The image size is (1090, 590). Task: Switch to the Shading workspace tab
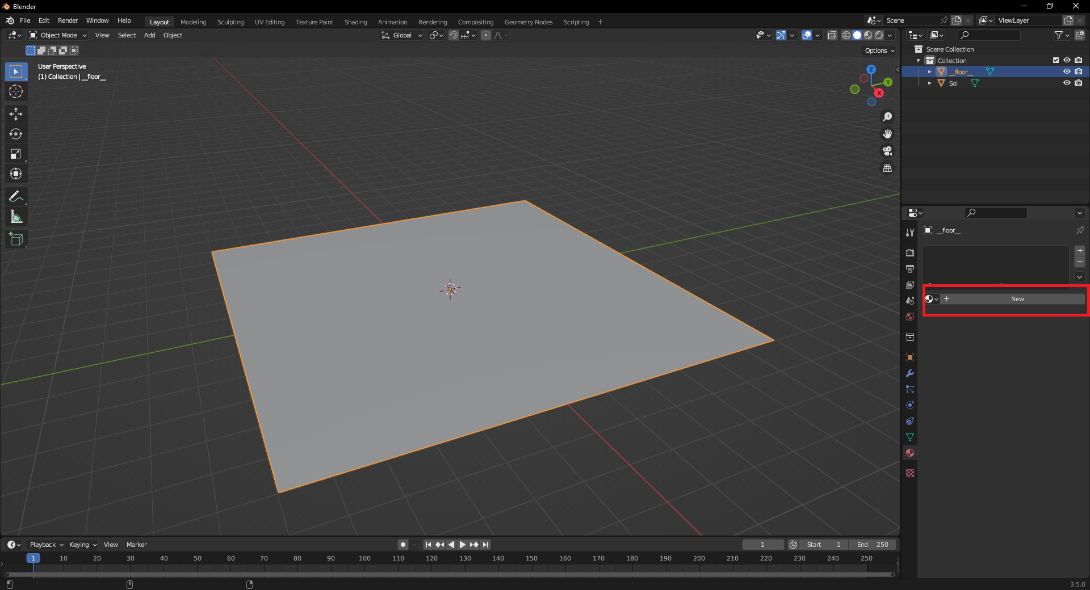pyautogui.click(x=355, y=22)
